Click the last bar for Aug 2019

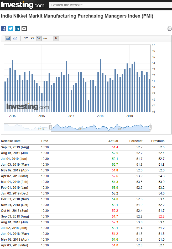(149, 95)
